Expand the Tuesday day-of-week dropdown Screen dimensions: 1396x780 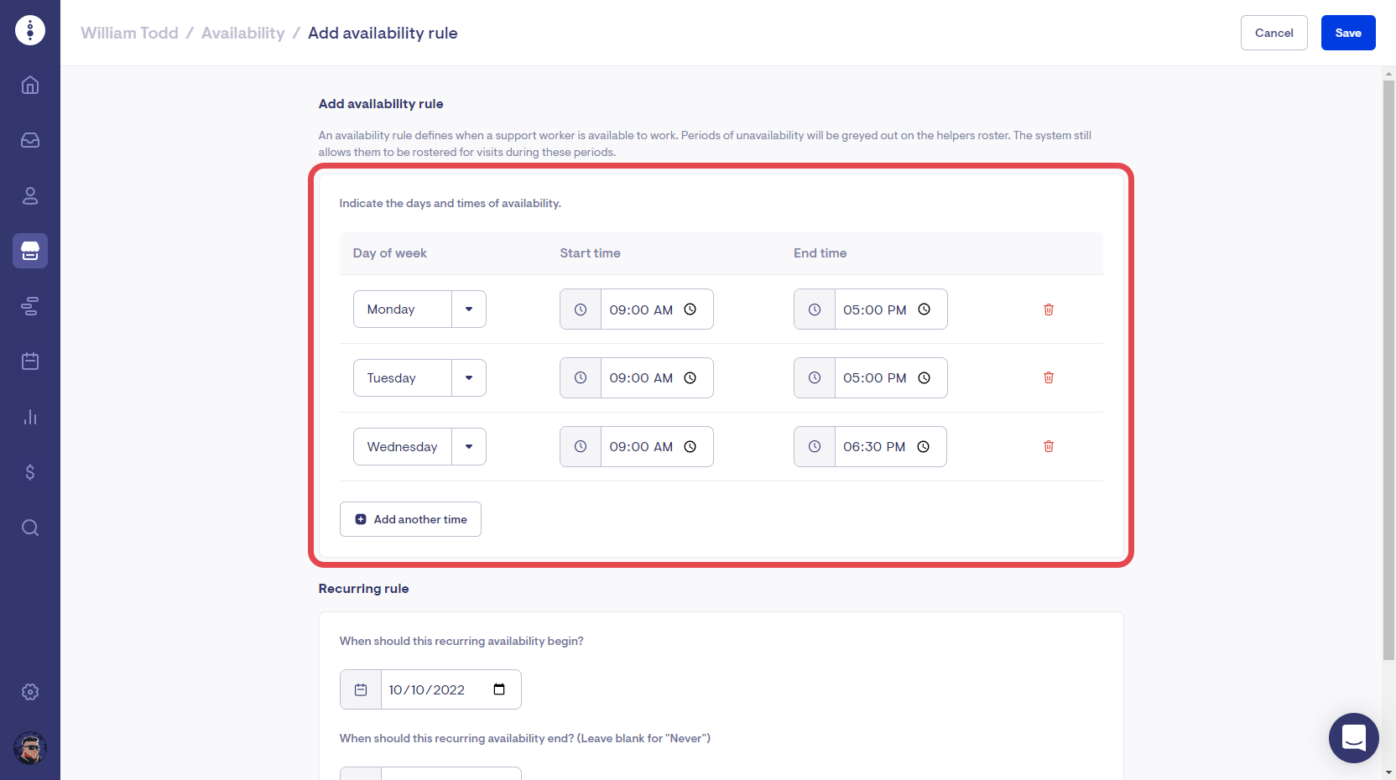pyautogui.click(x=469, y=378)
